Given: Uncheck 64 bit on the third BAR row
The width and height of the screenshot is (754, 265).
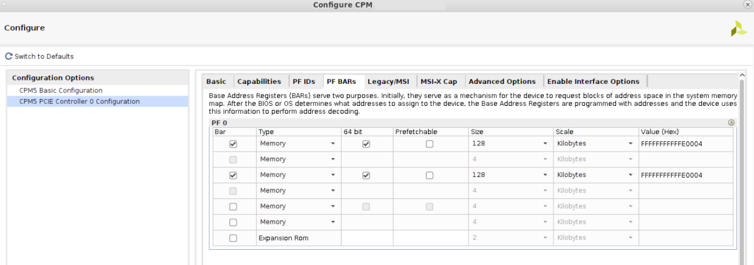Looking at the screenshot, I should pos(366,175).
